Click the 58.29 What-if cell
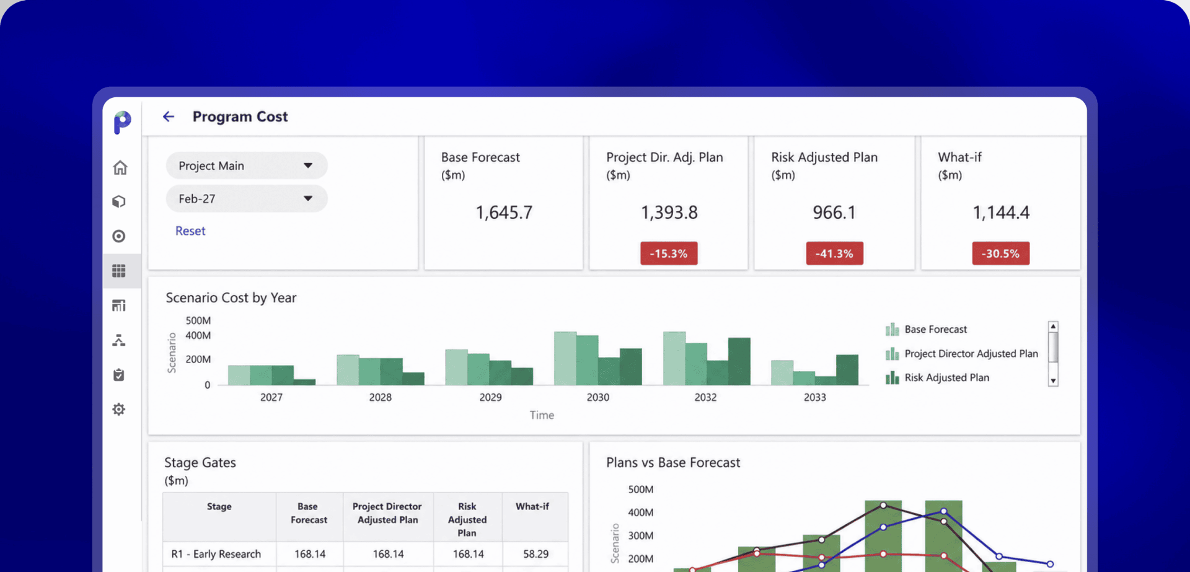 [x=535, y=554]
